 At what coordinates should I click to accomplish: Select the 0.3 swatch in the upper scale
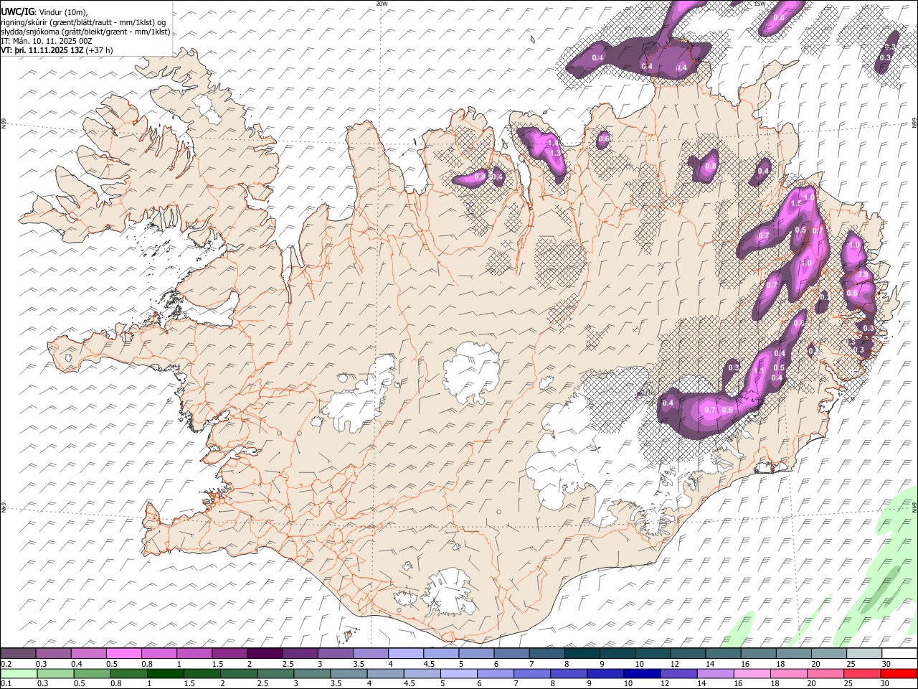[x=53, y=654]
